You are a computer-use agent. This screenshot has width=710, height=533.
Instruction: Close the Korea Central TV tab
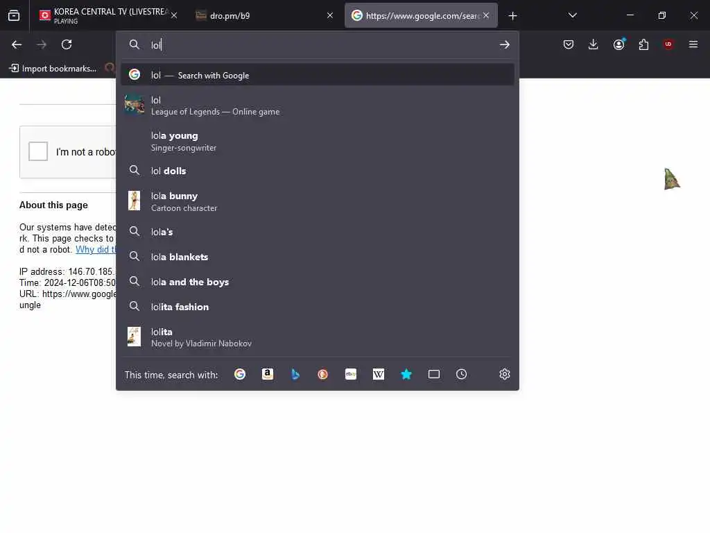pos(174,16)
